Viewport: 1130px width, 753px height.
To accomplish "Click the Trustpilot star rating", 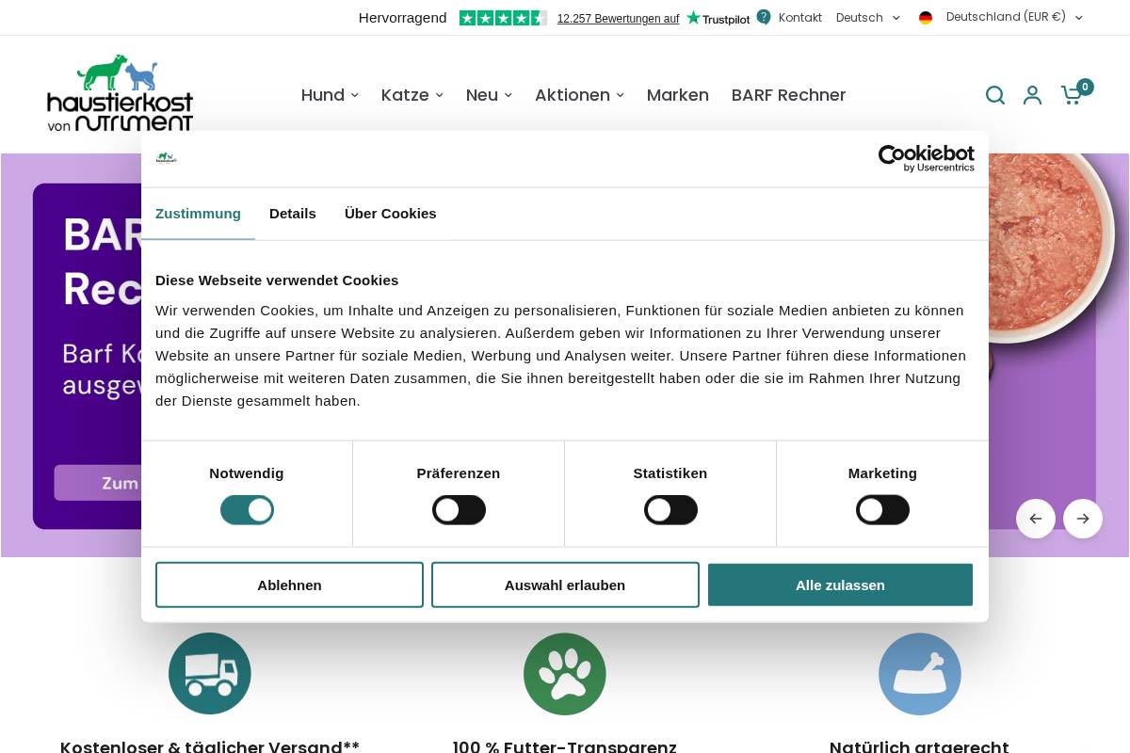I will [503, 18].
